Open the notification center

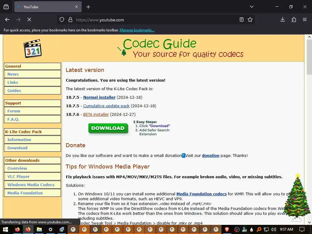(x=302, y=229)
